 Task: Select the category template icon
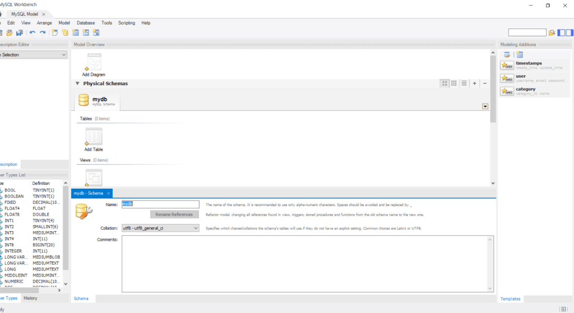pyautogui.click(x=507, y=91)
